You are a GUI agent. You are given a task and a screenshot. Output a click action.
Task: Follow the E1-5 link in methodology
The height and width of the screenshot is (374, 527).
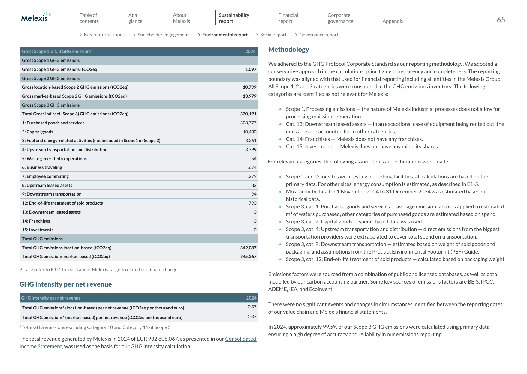pos(472,184)
